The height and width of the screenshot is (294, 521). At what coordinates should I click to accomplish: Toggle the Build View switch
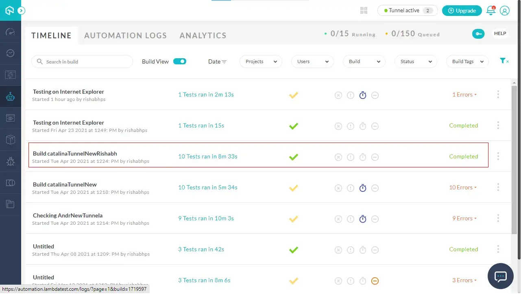point(179,61)
